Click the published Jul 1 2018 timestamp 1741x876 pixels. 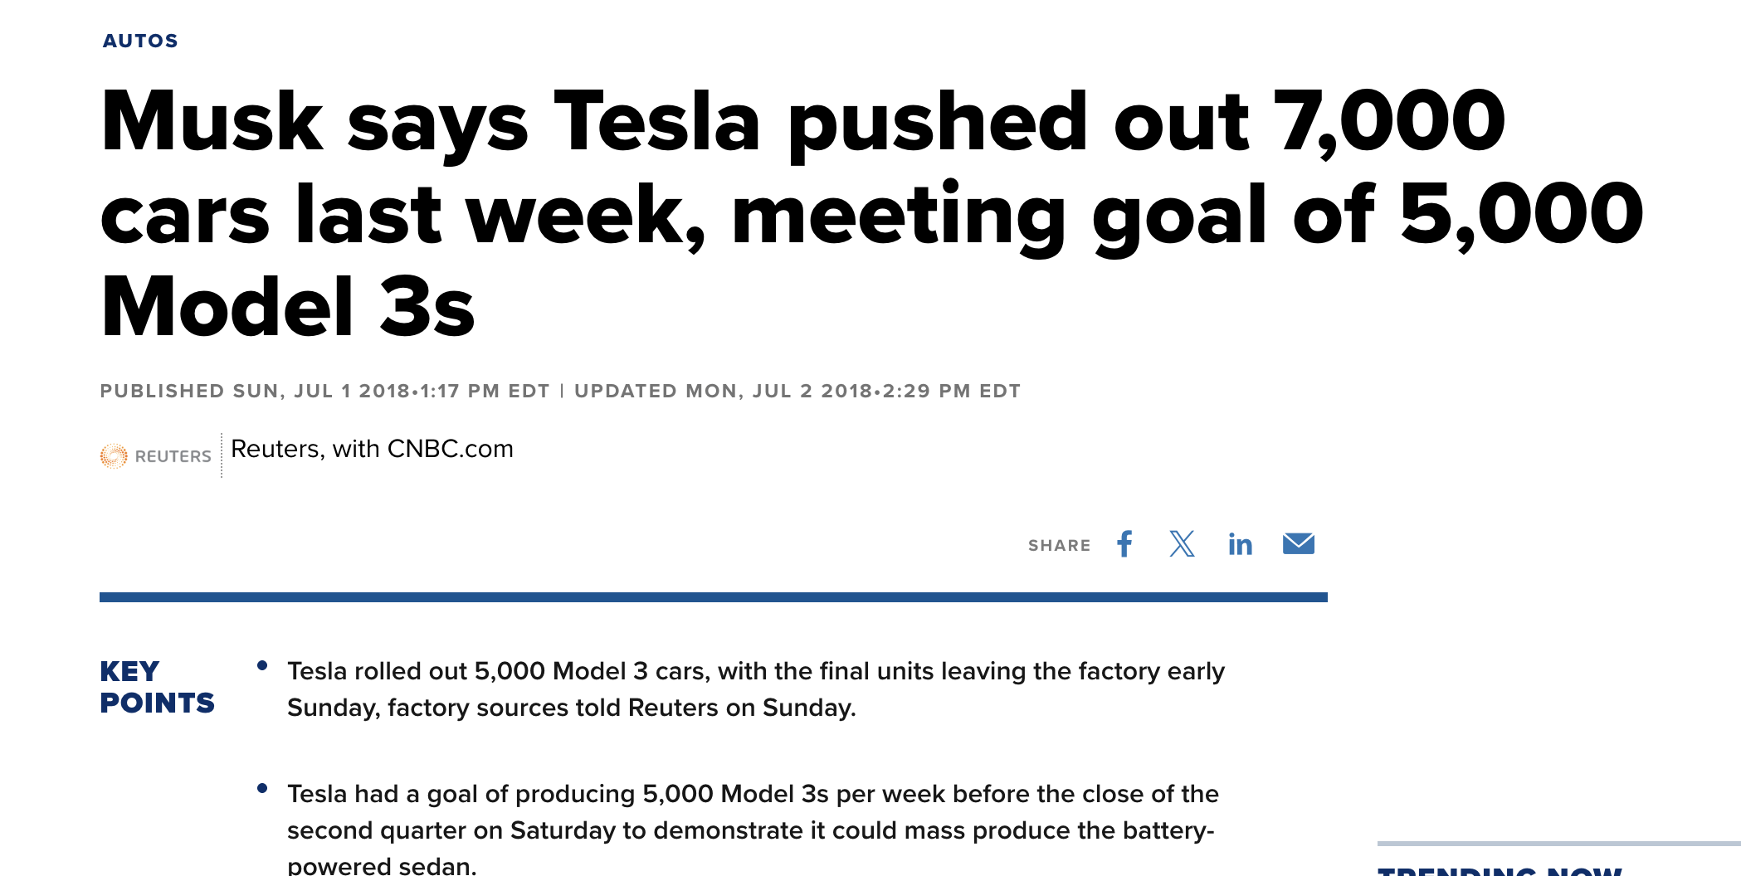324,391
